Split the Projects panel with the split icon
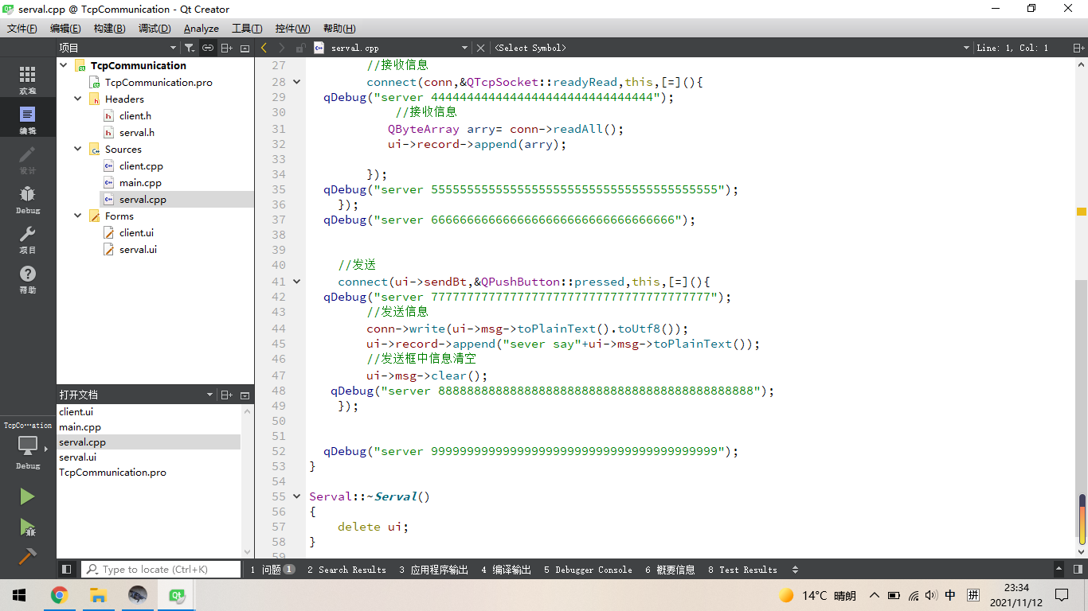Viewport: 1088px width, 611px height. point(226,48)
